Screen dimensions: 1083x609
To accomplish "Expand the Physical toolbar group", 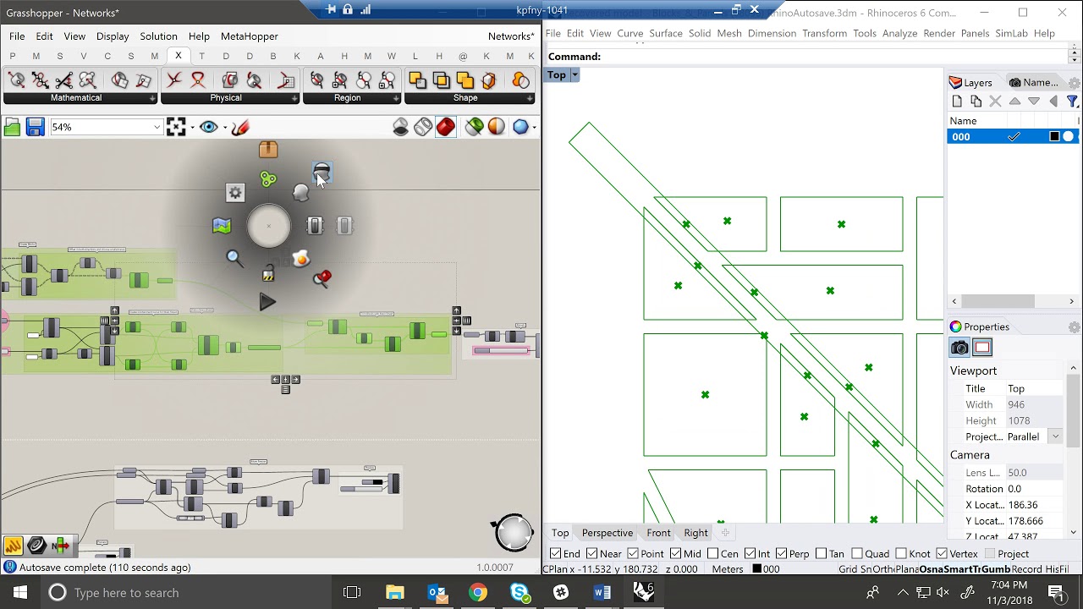I will [x=294, y=98].
